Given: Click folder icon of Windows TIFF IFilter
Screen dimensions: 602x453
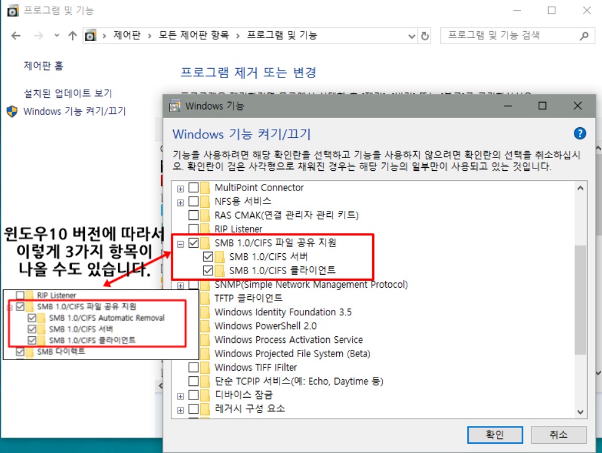Looking at the screenshot, I should click(x=205, y=368).
